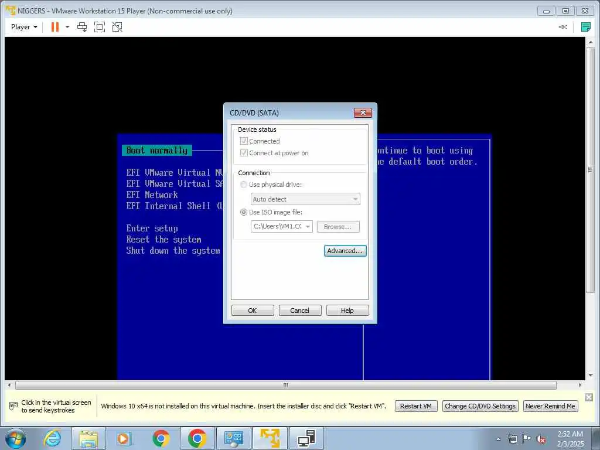Click the vertical scrollbar thumb
Viewport: 600px width, 450px height.
point(590,169)
